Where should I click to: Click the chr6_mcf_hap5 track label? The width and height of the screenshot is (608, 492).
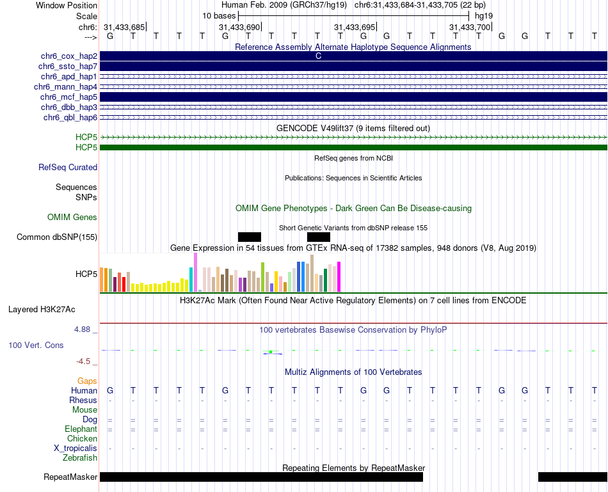click(68, 97)
